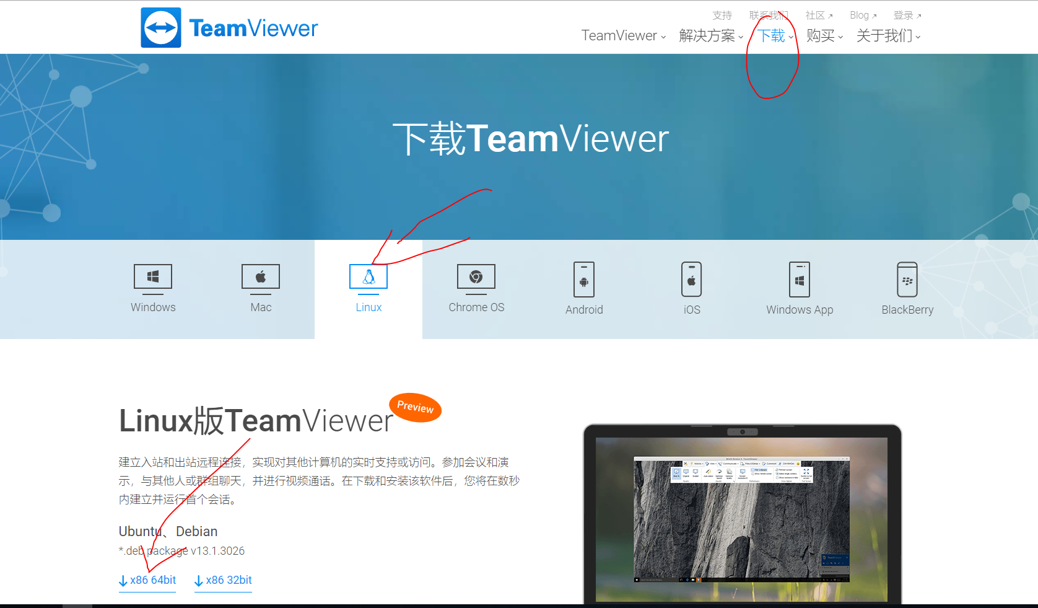Select the Windows App phone icon
The image size is (1038, 608).
coord(800,280)
